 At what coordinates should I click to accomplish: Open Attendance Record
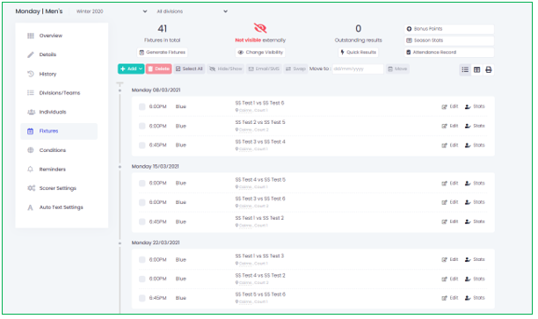click(449, 52)
